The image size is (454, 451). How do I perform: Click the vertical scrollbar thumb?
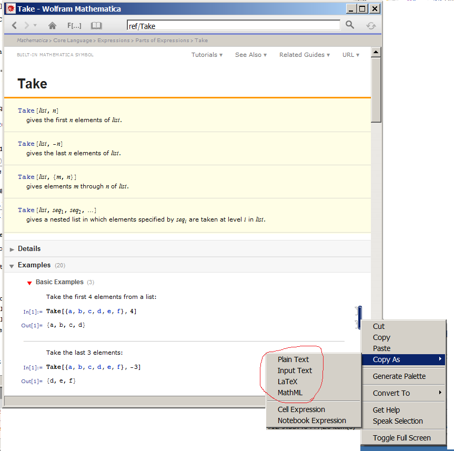coord(376,90)
